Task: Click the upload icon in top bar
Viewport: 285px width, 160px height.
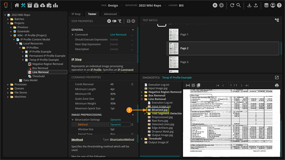Action: [256, 5]
